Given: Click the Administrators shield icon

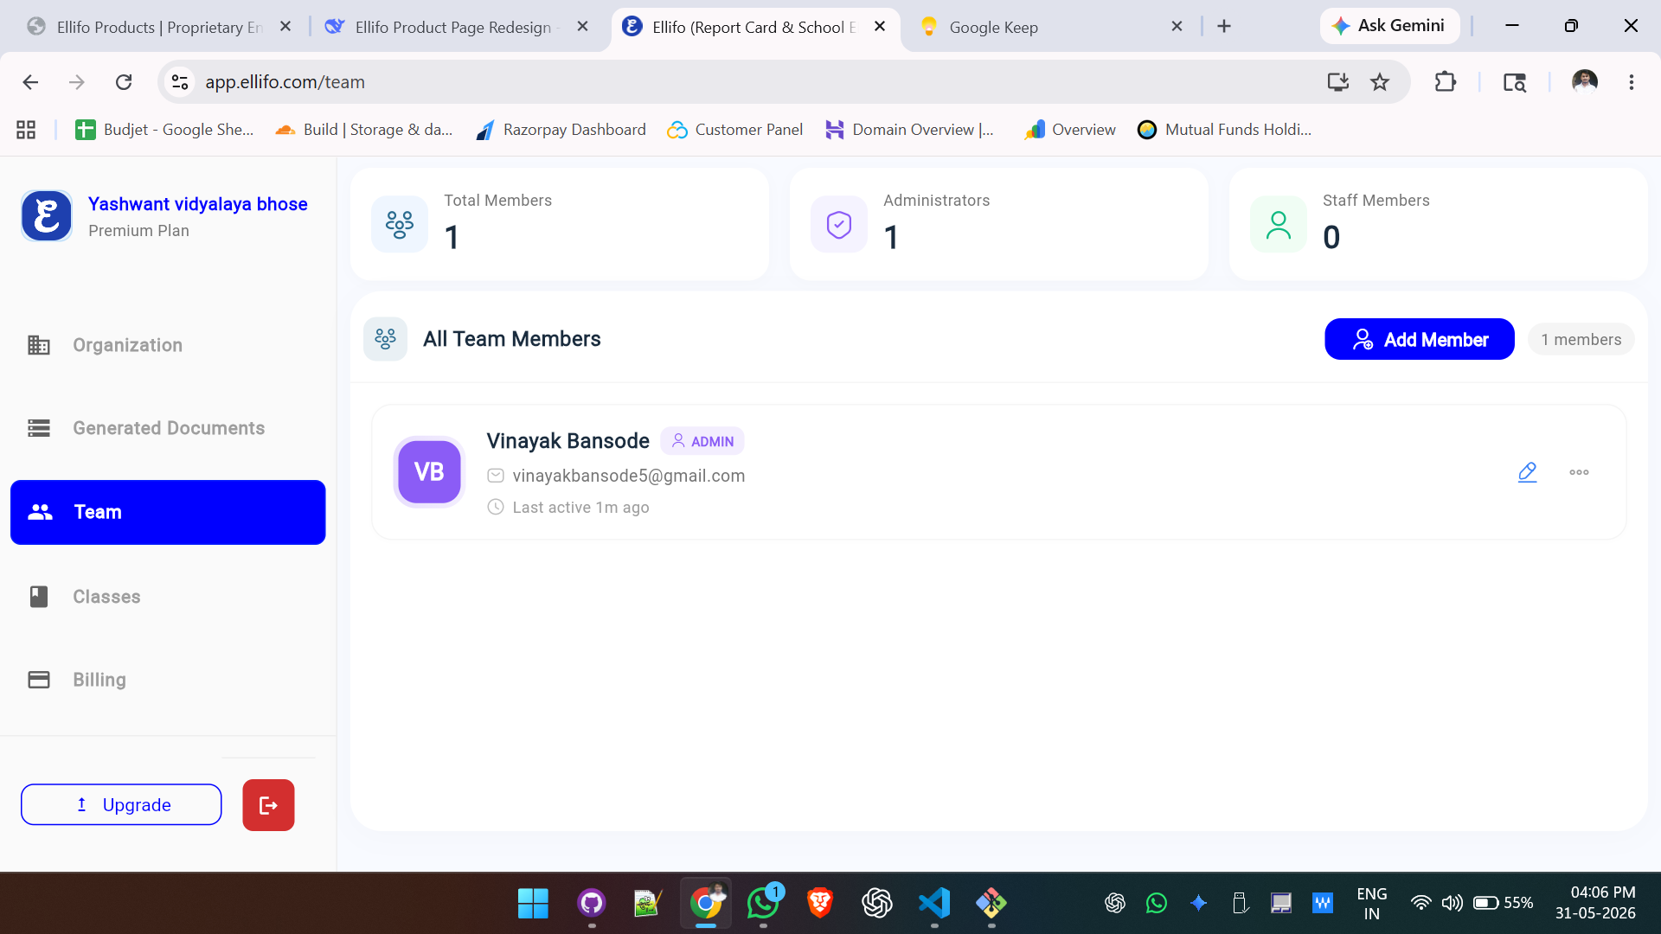Looking at the screenshot, I should pos(839,224).
